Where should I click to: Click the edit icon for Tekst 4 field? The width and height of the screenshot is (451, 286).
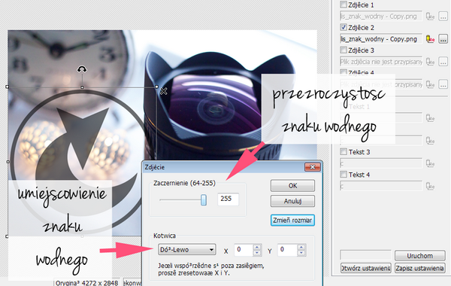pyautogui.click(x=430, y=187)
